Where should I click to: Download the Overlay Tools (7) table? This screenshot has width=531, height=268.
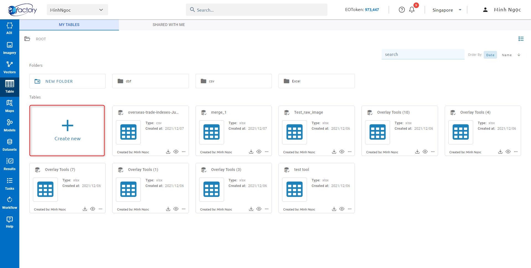click(85, 209)
